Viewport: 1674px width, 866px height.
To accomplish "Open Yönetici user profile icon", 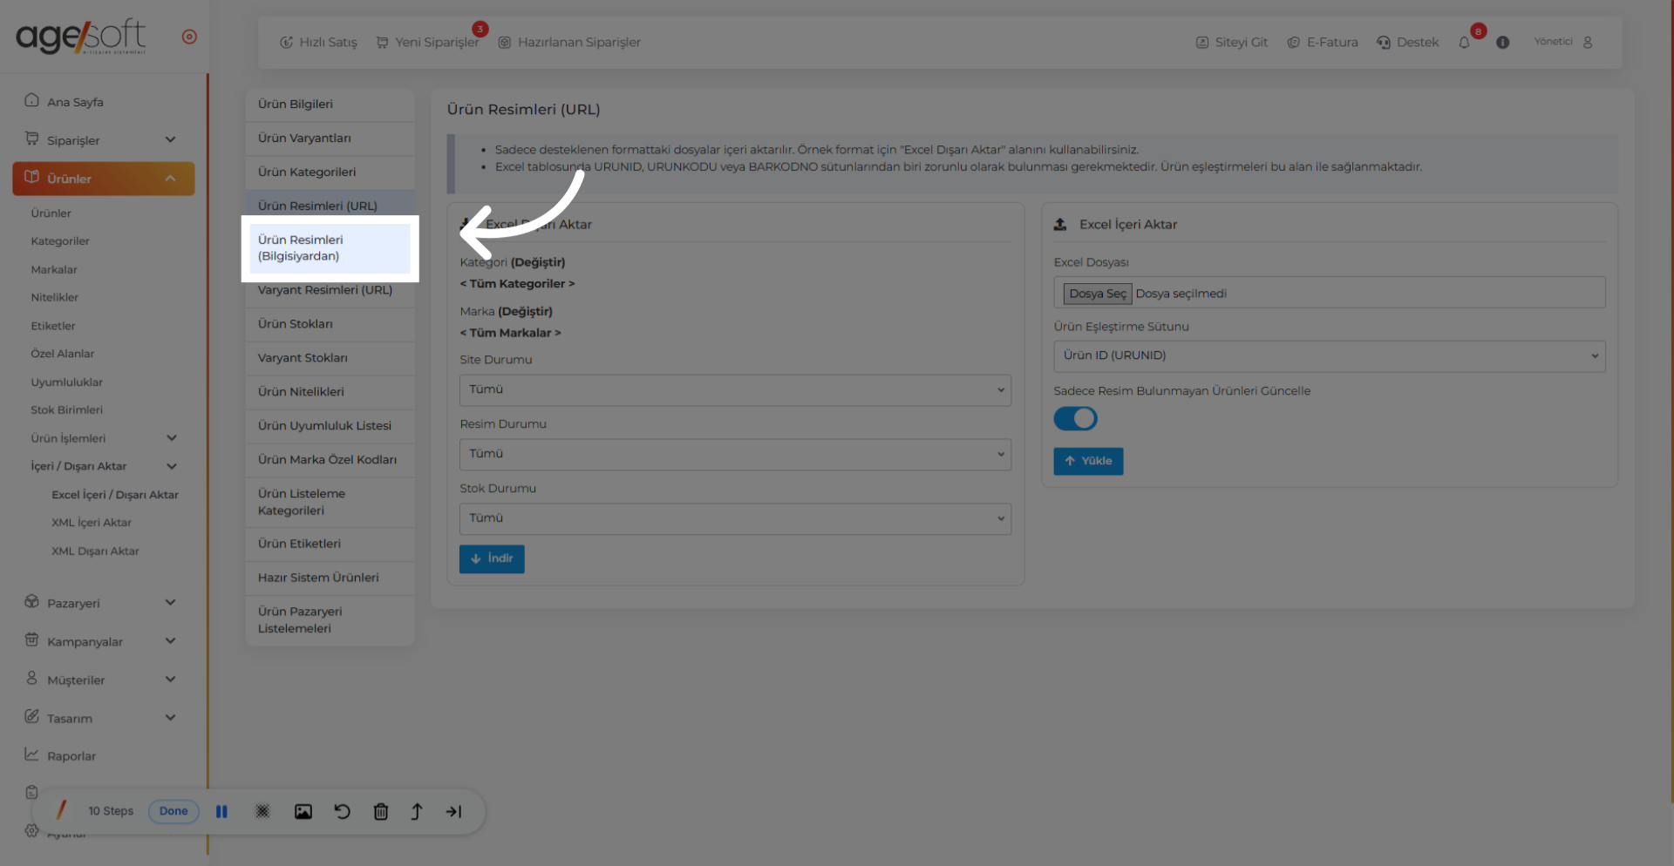I will pos(1588,42).
